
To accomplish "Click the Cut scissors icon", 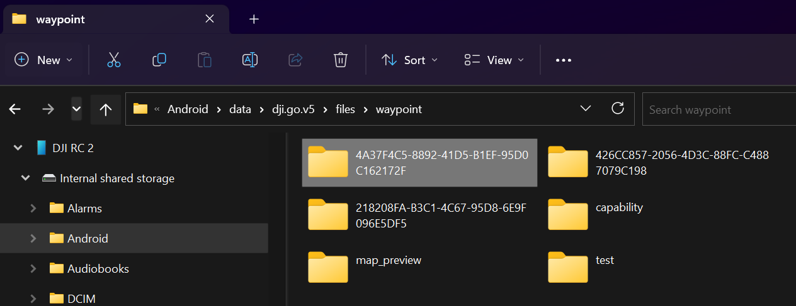I will click(x=113, y=60).
